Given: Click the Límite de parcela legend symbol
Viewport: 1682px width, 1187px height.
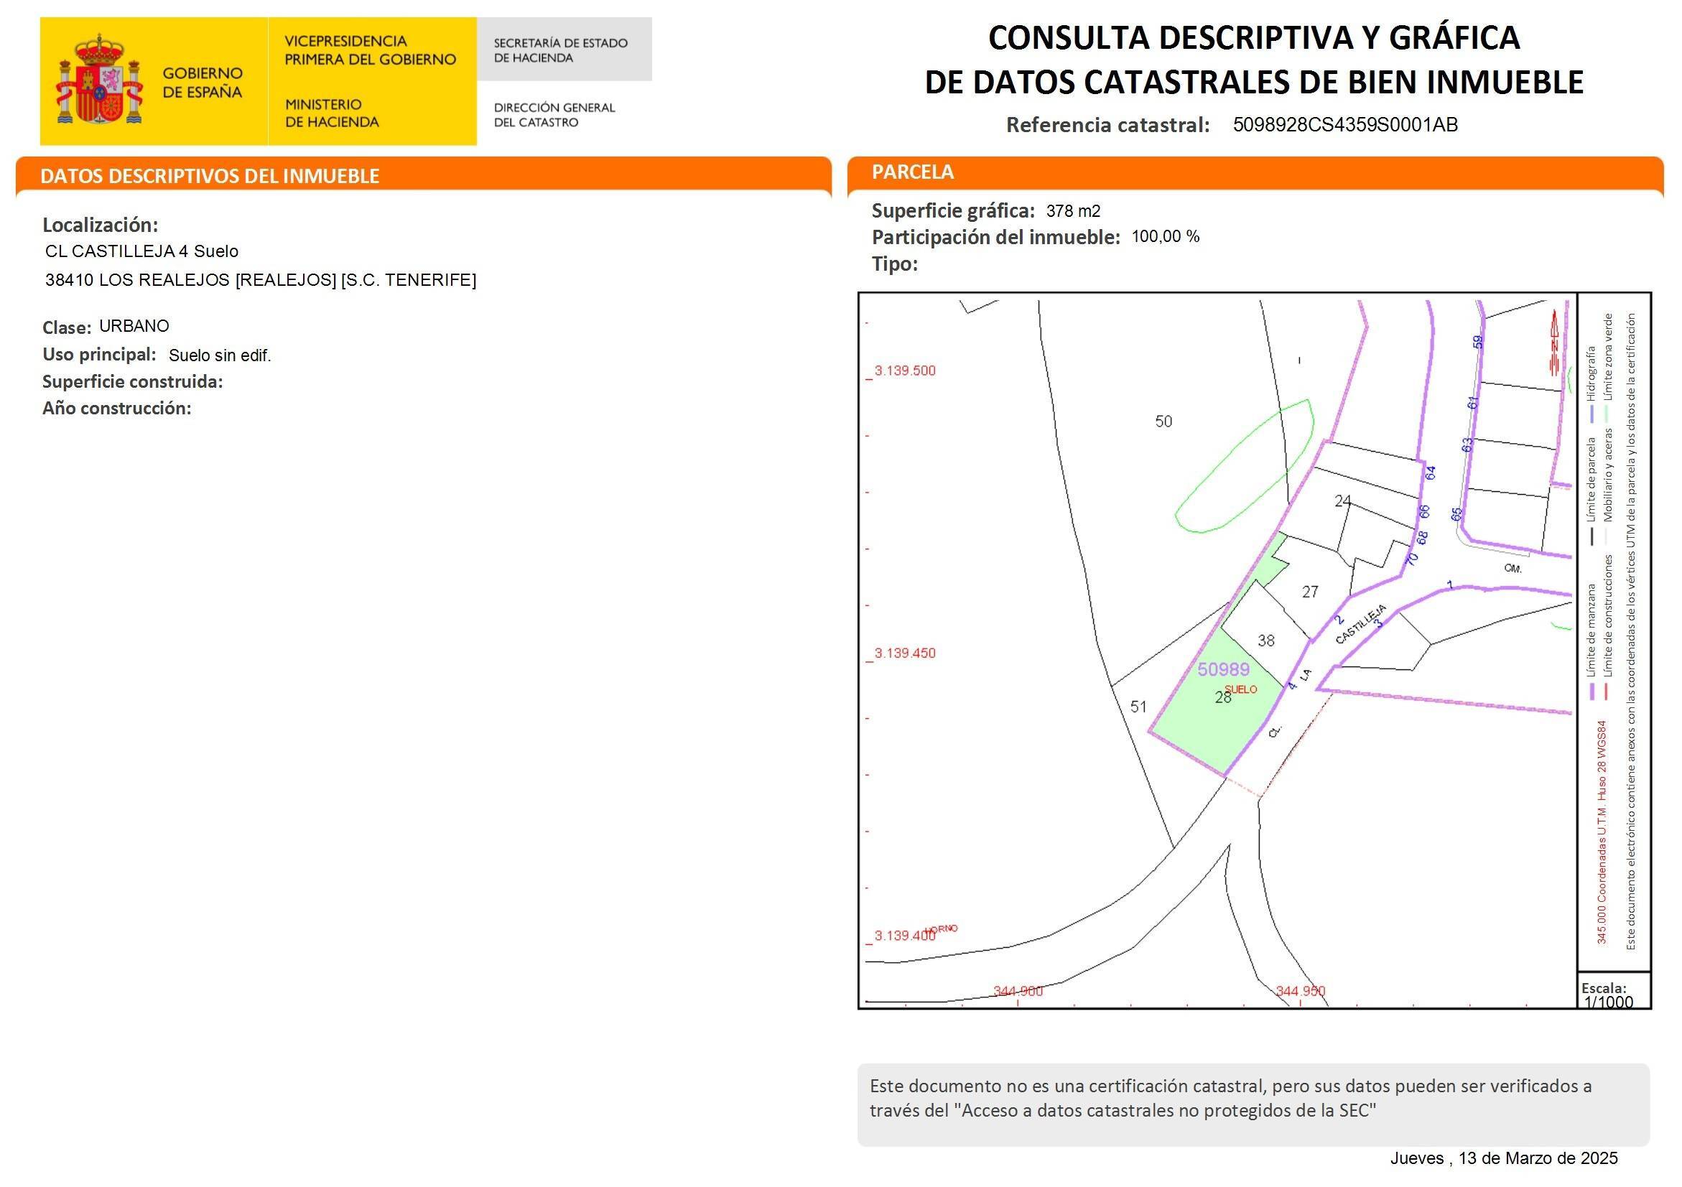Looking at the screenshot, I should pos(1592,533).
